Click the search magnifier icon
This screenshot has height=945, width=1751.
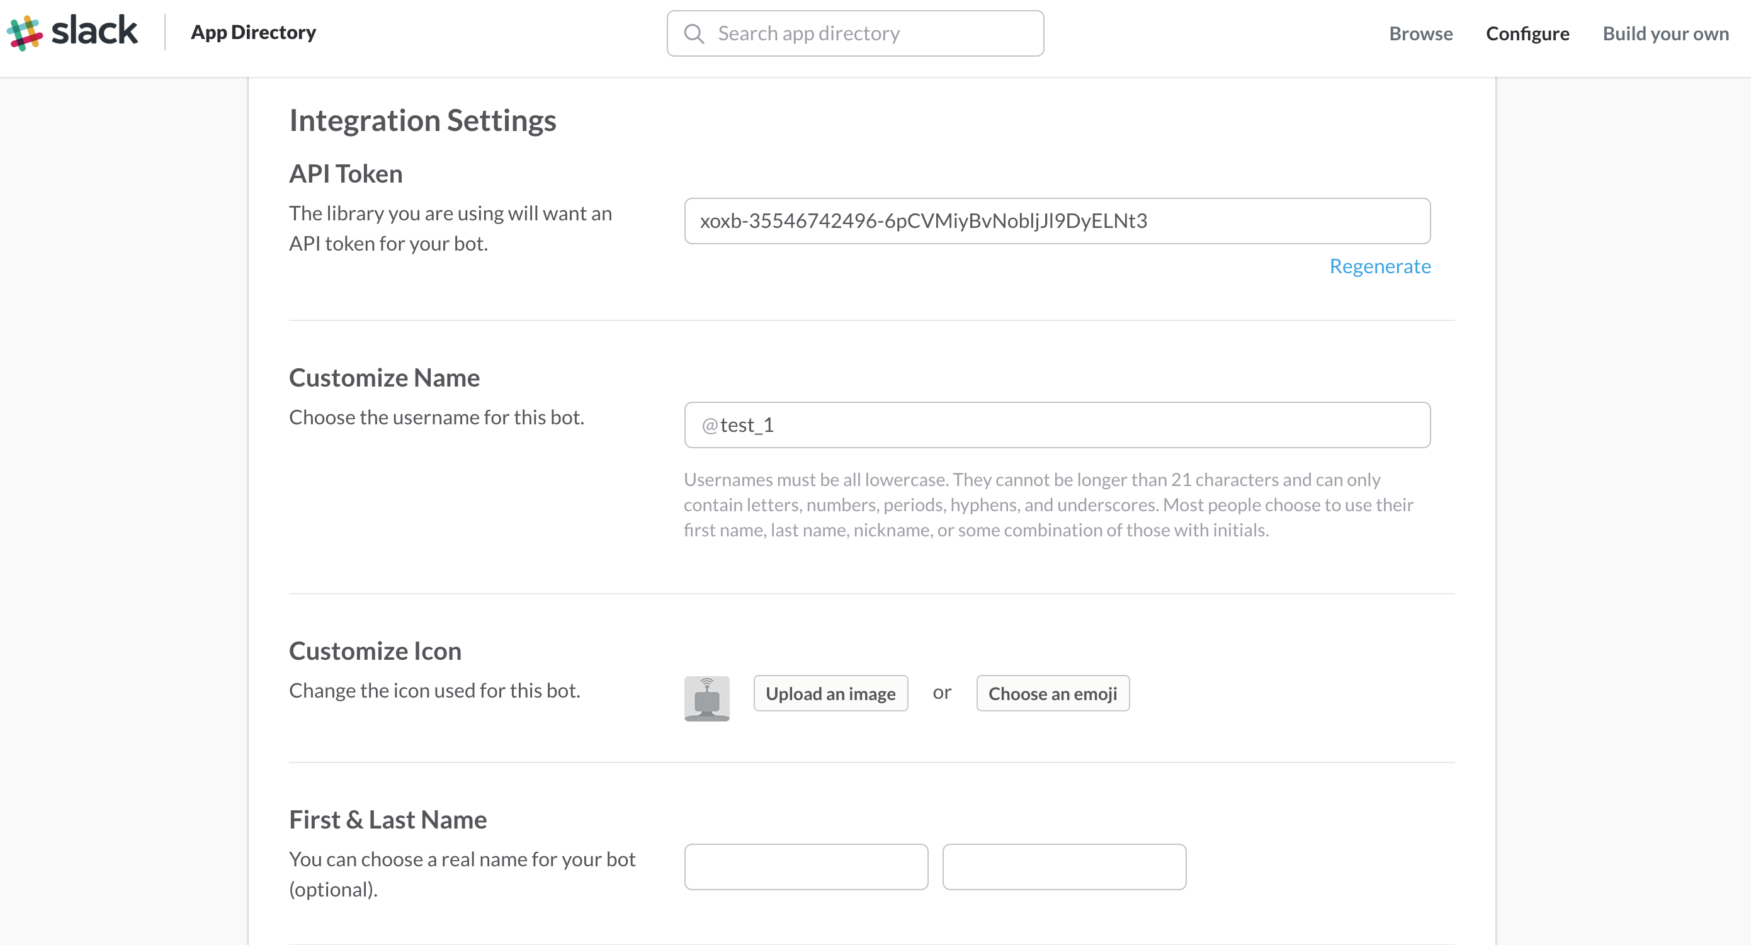point(694,33)
